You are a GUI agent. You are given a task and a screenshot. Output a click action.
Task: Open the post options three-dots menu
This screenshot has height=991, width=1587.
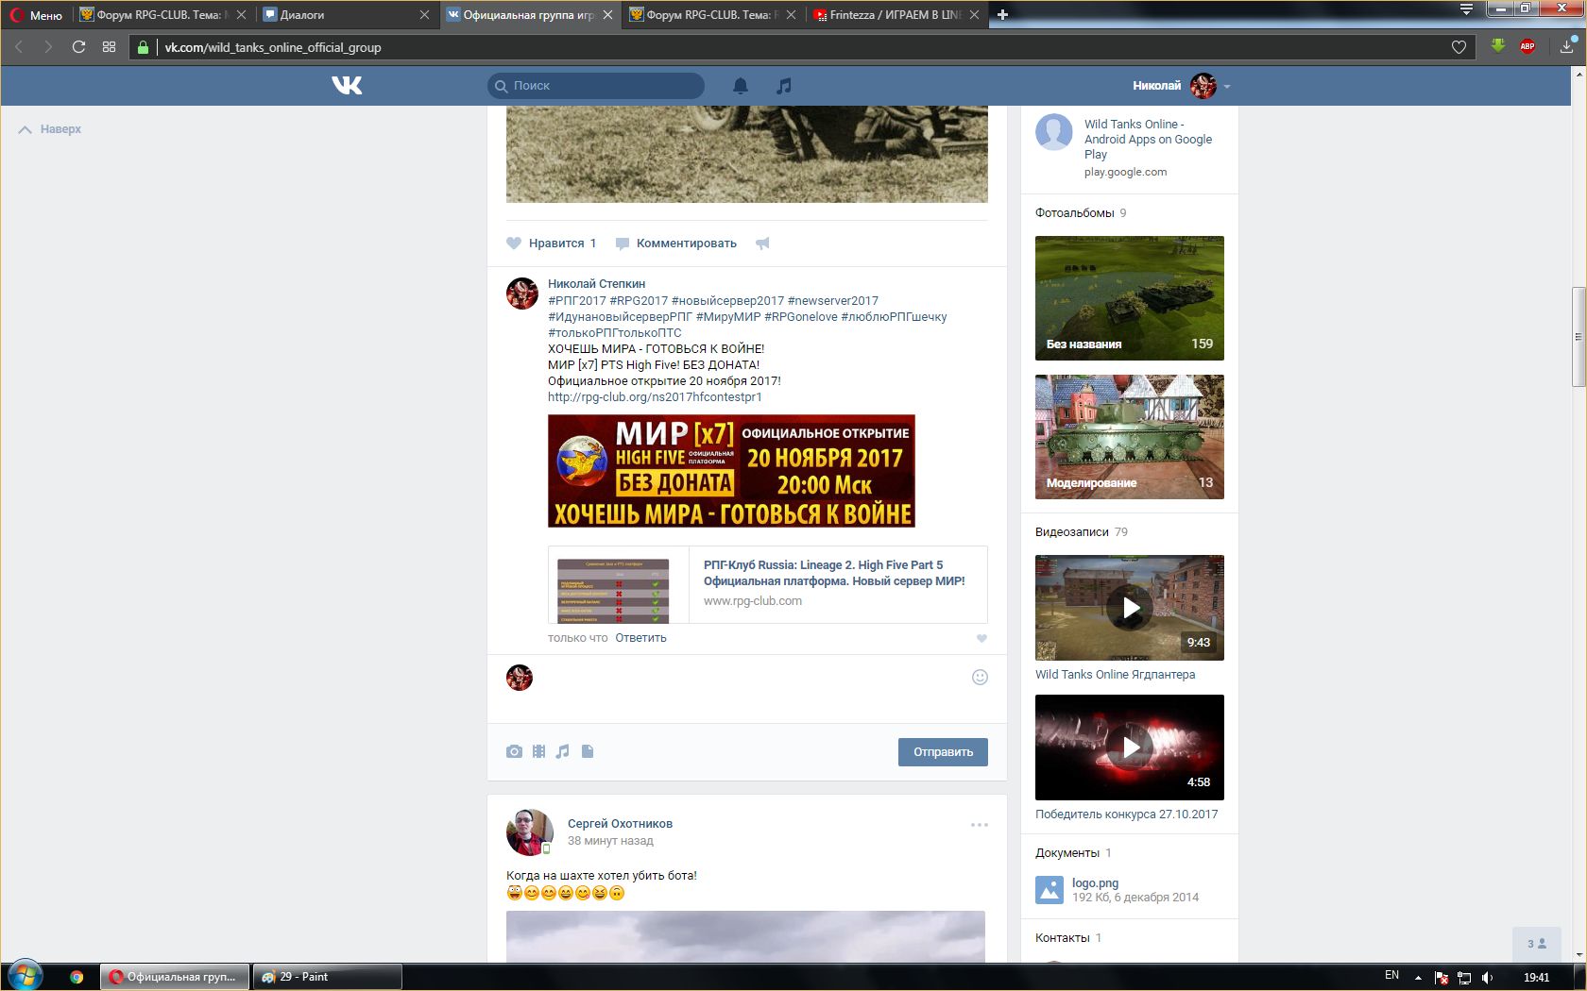980,825
